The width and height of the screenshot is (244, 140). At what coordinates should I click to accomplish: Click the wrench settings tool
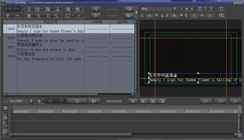pyautogui.click(x=56, y=16)
